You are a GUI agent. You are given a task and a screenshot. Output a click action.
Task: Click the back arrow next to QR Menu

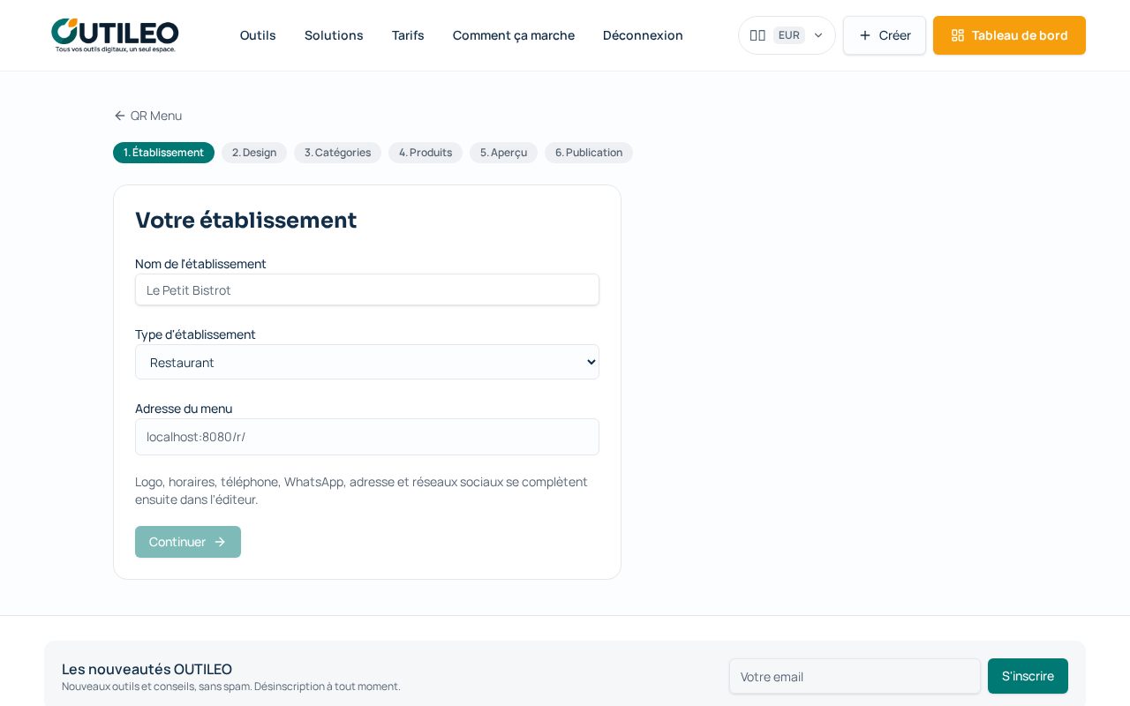click(120, 116)
